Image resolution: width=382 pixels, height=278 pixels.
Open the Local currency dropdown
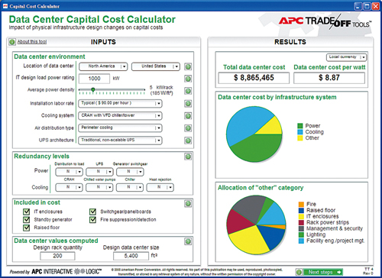click(347, 57)
